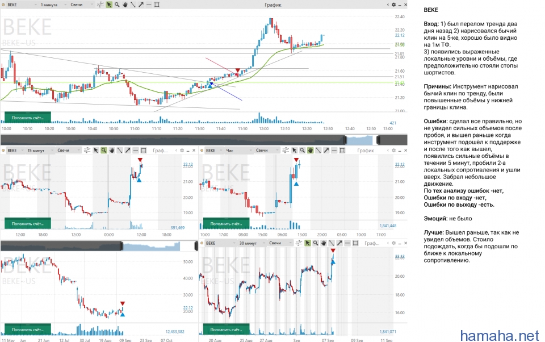This screenshot has width=545, height=342.
Task: Click the red sell marker on the 1-minute chart
Action: [x=237, y=70]
